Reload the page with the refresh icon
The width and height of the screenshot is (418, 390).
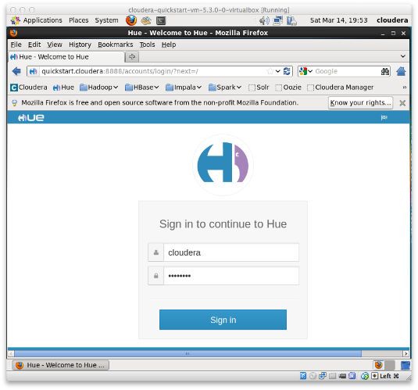point(287,71)
